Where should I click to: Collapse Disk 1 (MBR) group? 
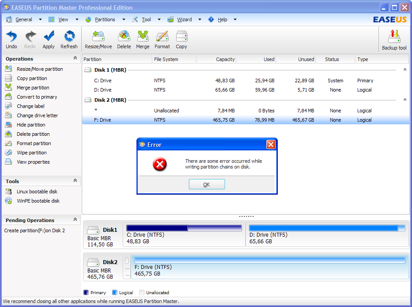click(x=405, y=70)
